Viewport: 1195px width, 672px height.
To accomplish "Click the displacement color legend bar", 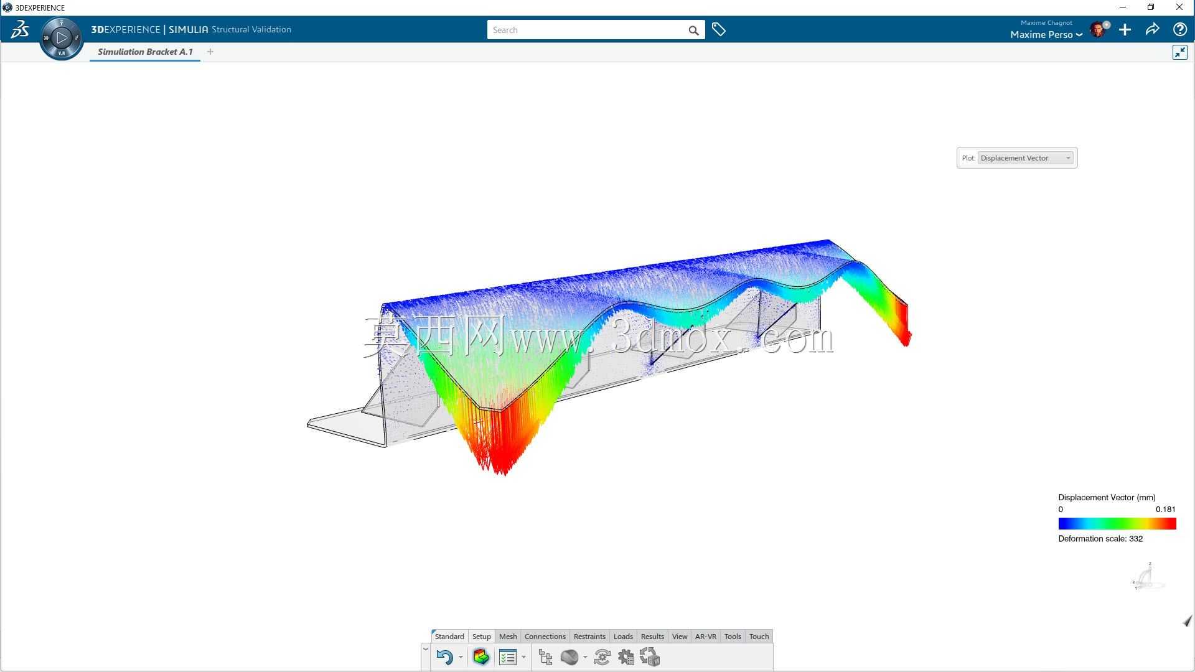I will [x=1117, y=524].
